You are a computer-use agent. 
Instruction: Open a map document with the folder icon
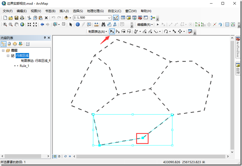point(11,18)
